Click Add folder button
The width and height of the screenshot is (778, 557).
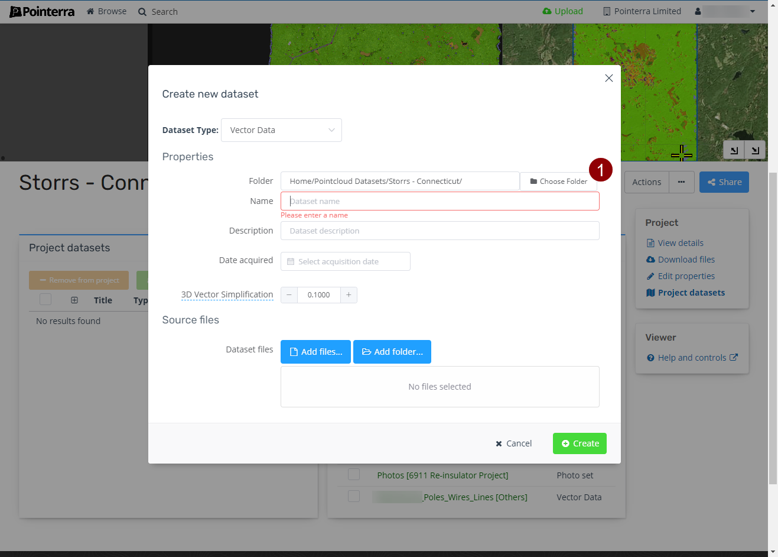(392, 352)
